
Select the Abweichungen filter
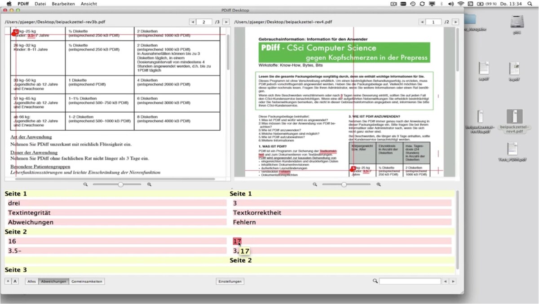click(x=53, y=282)
